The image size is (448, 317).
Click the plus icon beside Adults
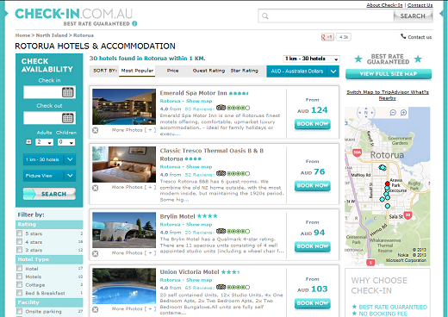point(28,142)
